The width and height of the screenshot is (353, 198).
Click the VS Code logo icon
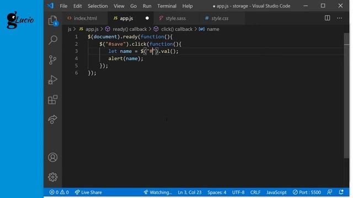tap(51, 5)
